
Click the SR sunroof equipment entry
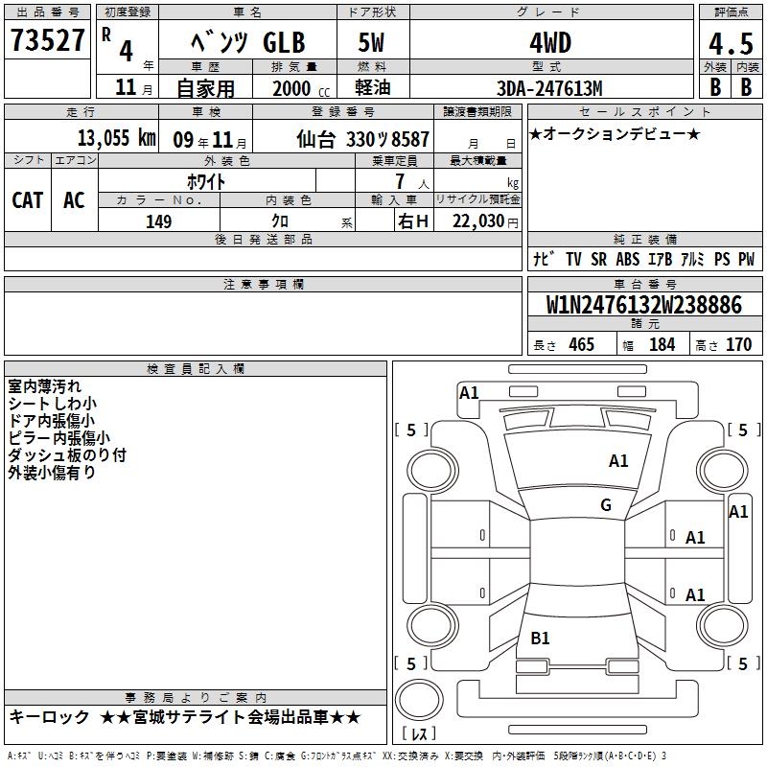(x=598, y=259)
